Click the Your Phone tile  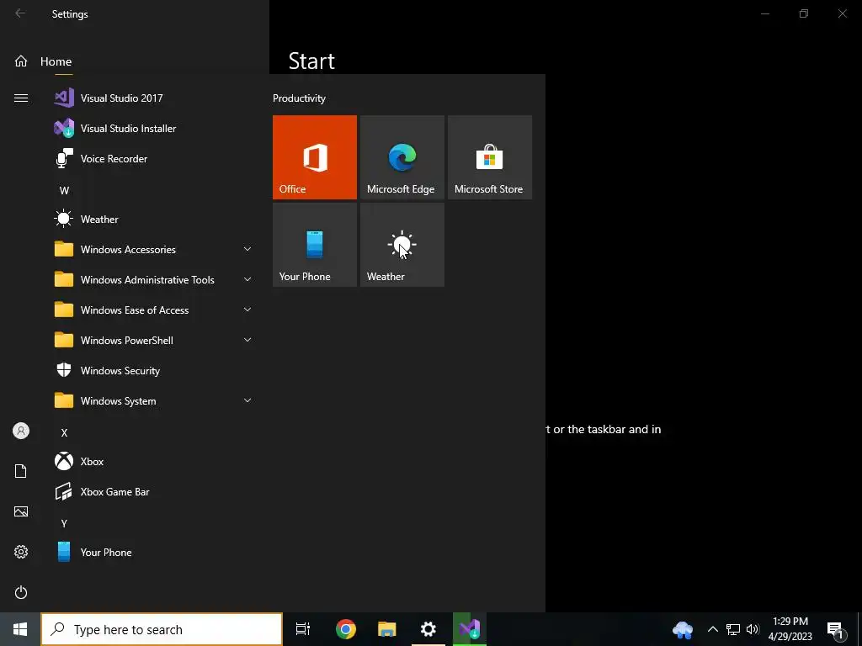(x=315, y=245)
